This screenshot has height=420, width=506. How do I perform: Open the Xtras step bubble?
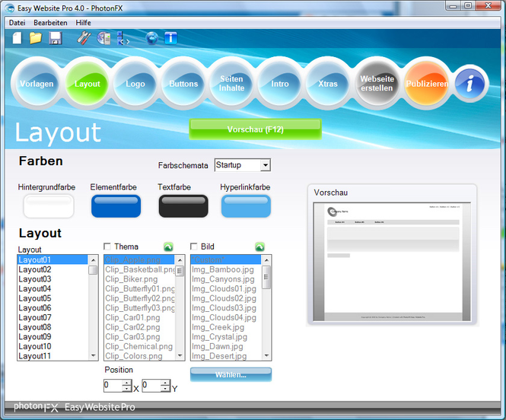click(327, 84)
